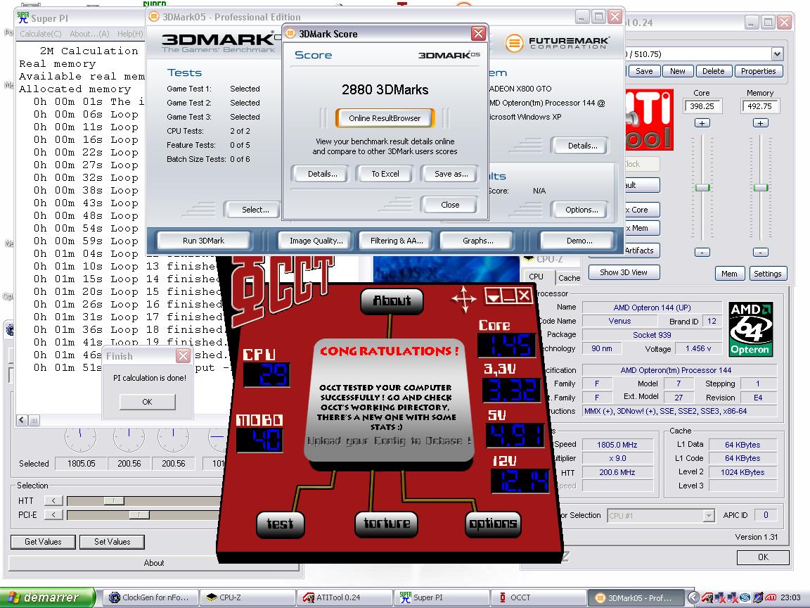Open the Help menu in Super PI

130,34
